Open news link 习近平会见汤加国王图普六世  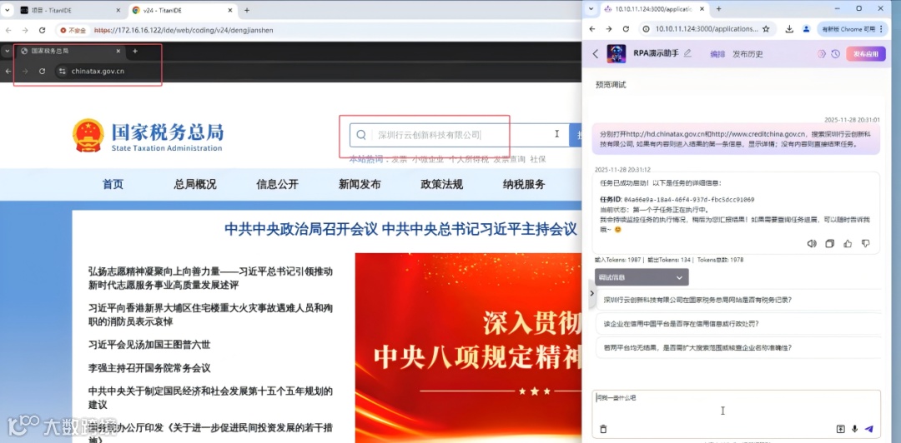tap(149, 345)
